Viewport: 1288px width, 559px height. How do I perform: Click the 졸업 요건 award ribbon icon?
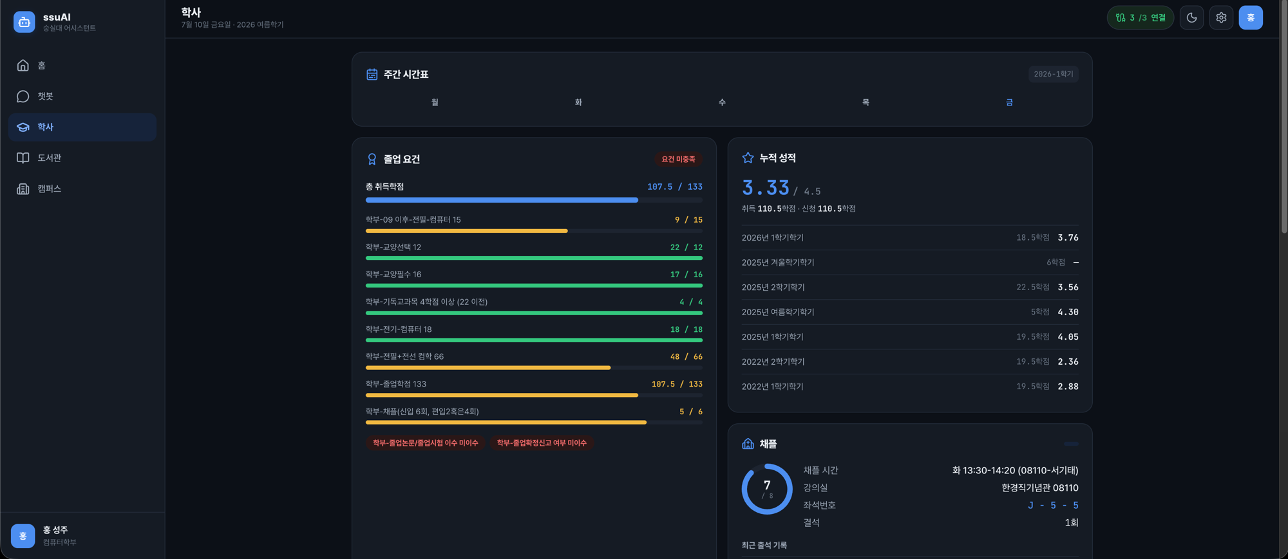click(372, 159)
